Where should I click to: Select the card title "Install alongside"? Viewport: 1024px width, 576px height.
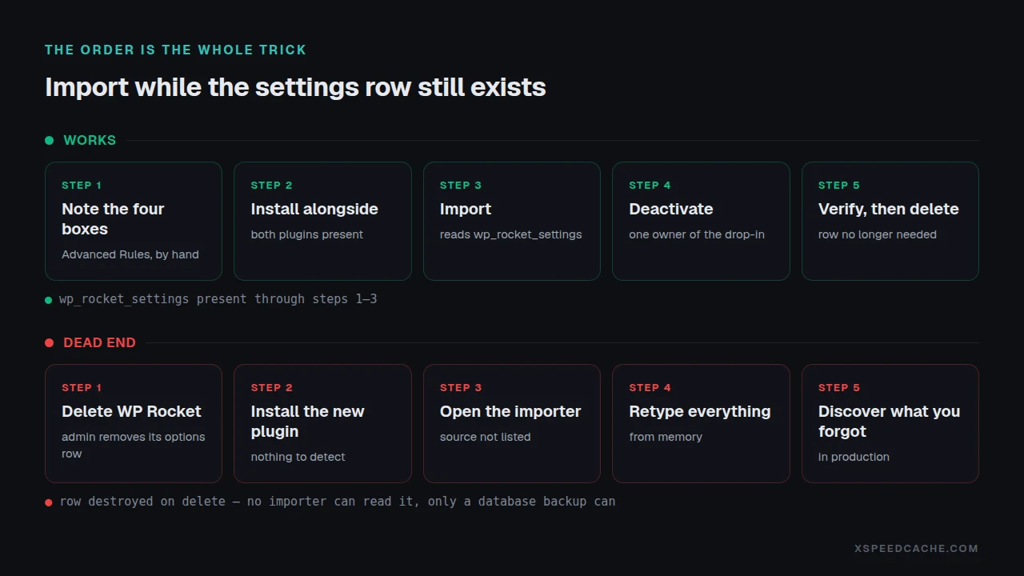coord(314,209)
